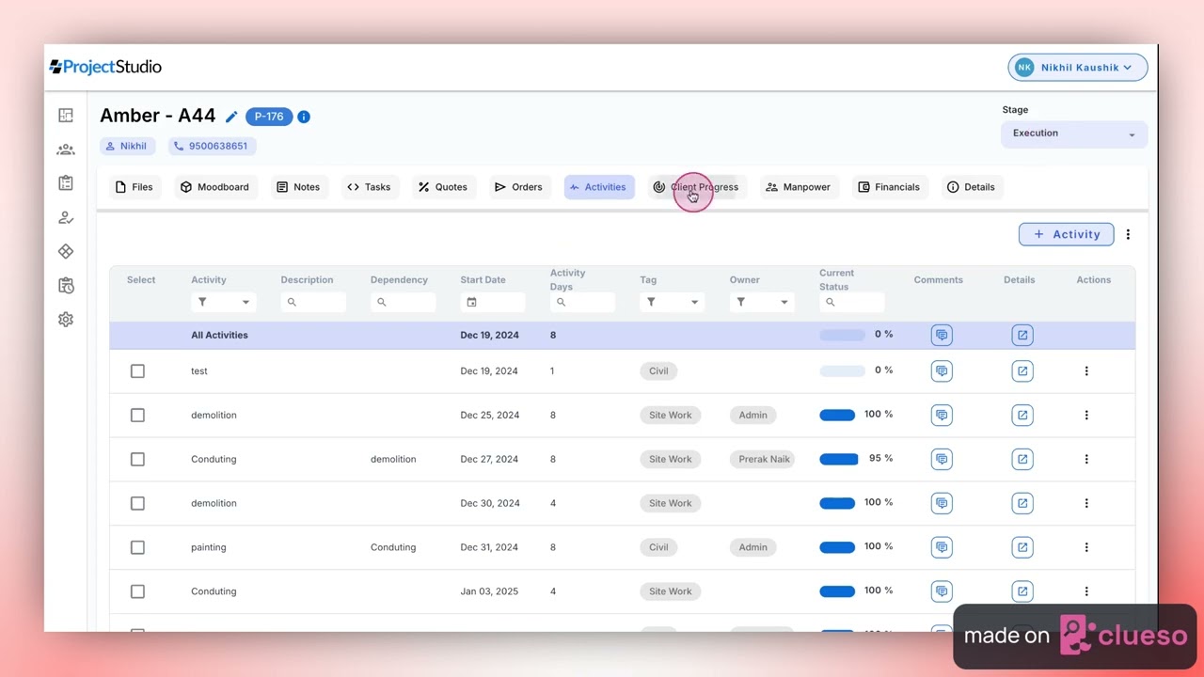Click the calendar icon in Start Date filter

tap(472, 302)
